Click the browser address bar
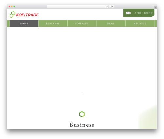This screenshot has width=164, height=139. click(77, 7)
